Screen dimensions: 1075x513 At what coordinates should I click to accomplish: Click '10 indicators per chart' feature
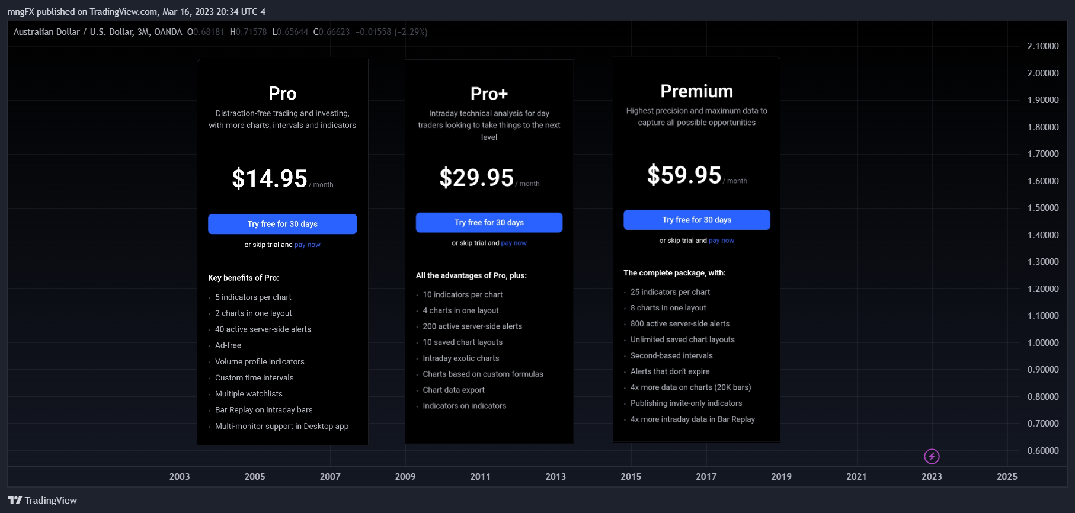463,295
